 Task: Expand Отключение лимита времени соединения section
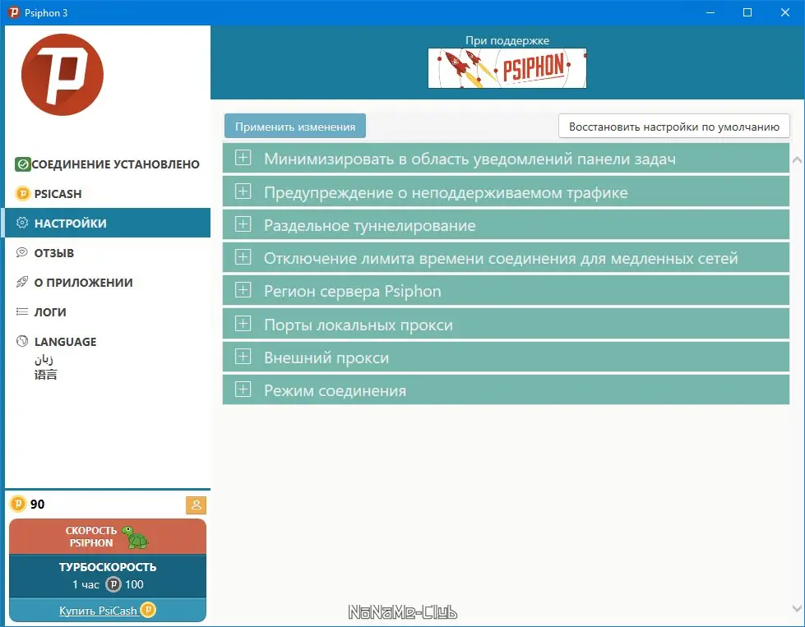506,257
